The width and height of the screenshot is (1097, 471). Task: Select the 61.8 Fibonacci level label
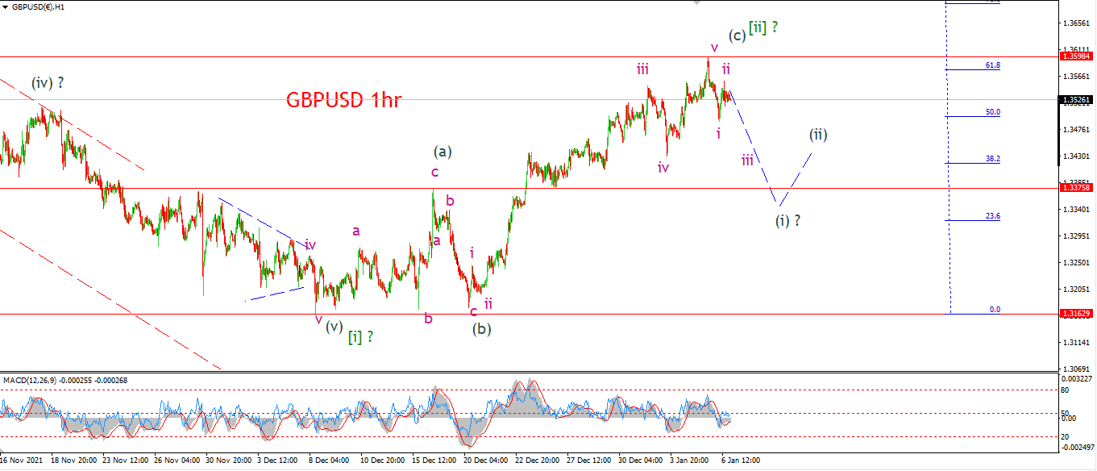(993, 65)
